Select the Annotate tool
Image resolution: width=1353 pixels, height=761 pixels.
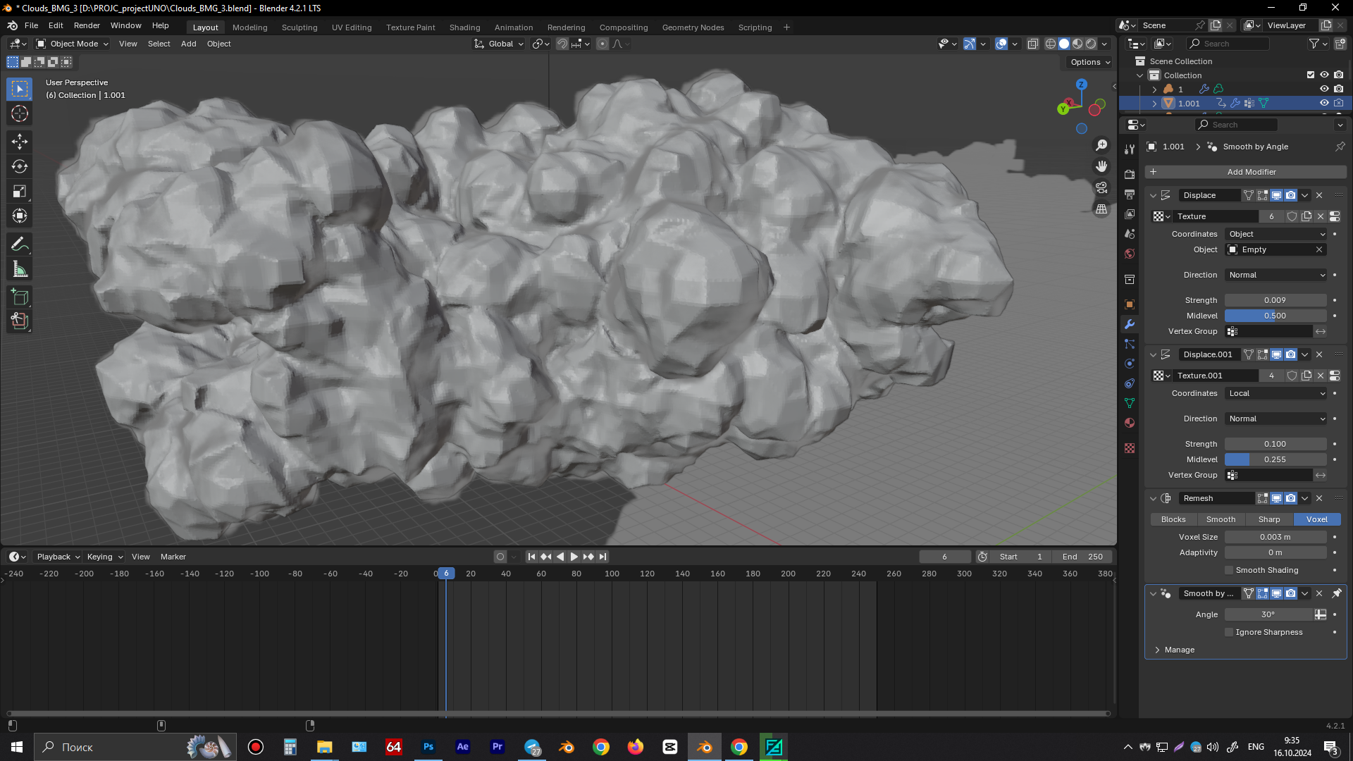click(x=20, y=245)
